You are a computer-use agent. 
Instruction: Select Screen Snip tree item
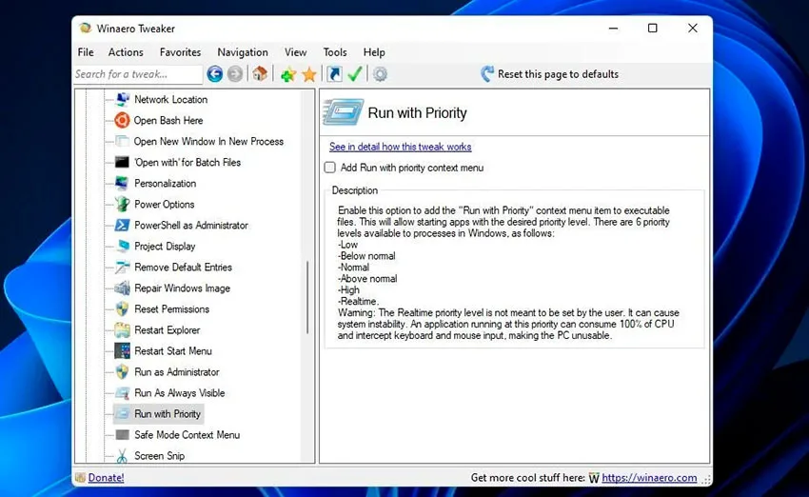tap(160, 456)
